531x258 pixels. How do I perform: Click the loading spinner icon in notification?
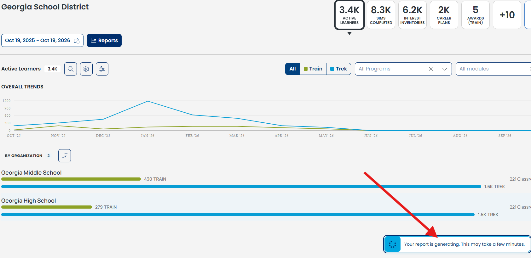click(x=392, y=244)
